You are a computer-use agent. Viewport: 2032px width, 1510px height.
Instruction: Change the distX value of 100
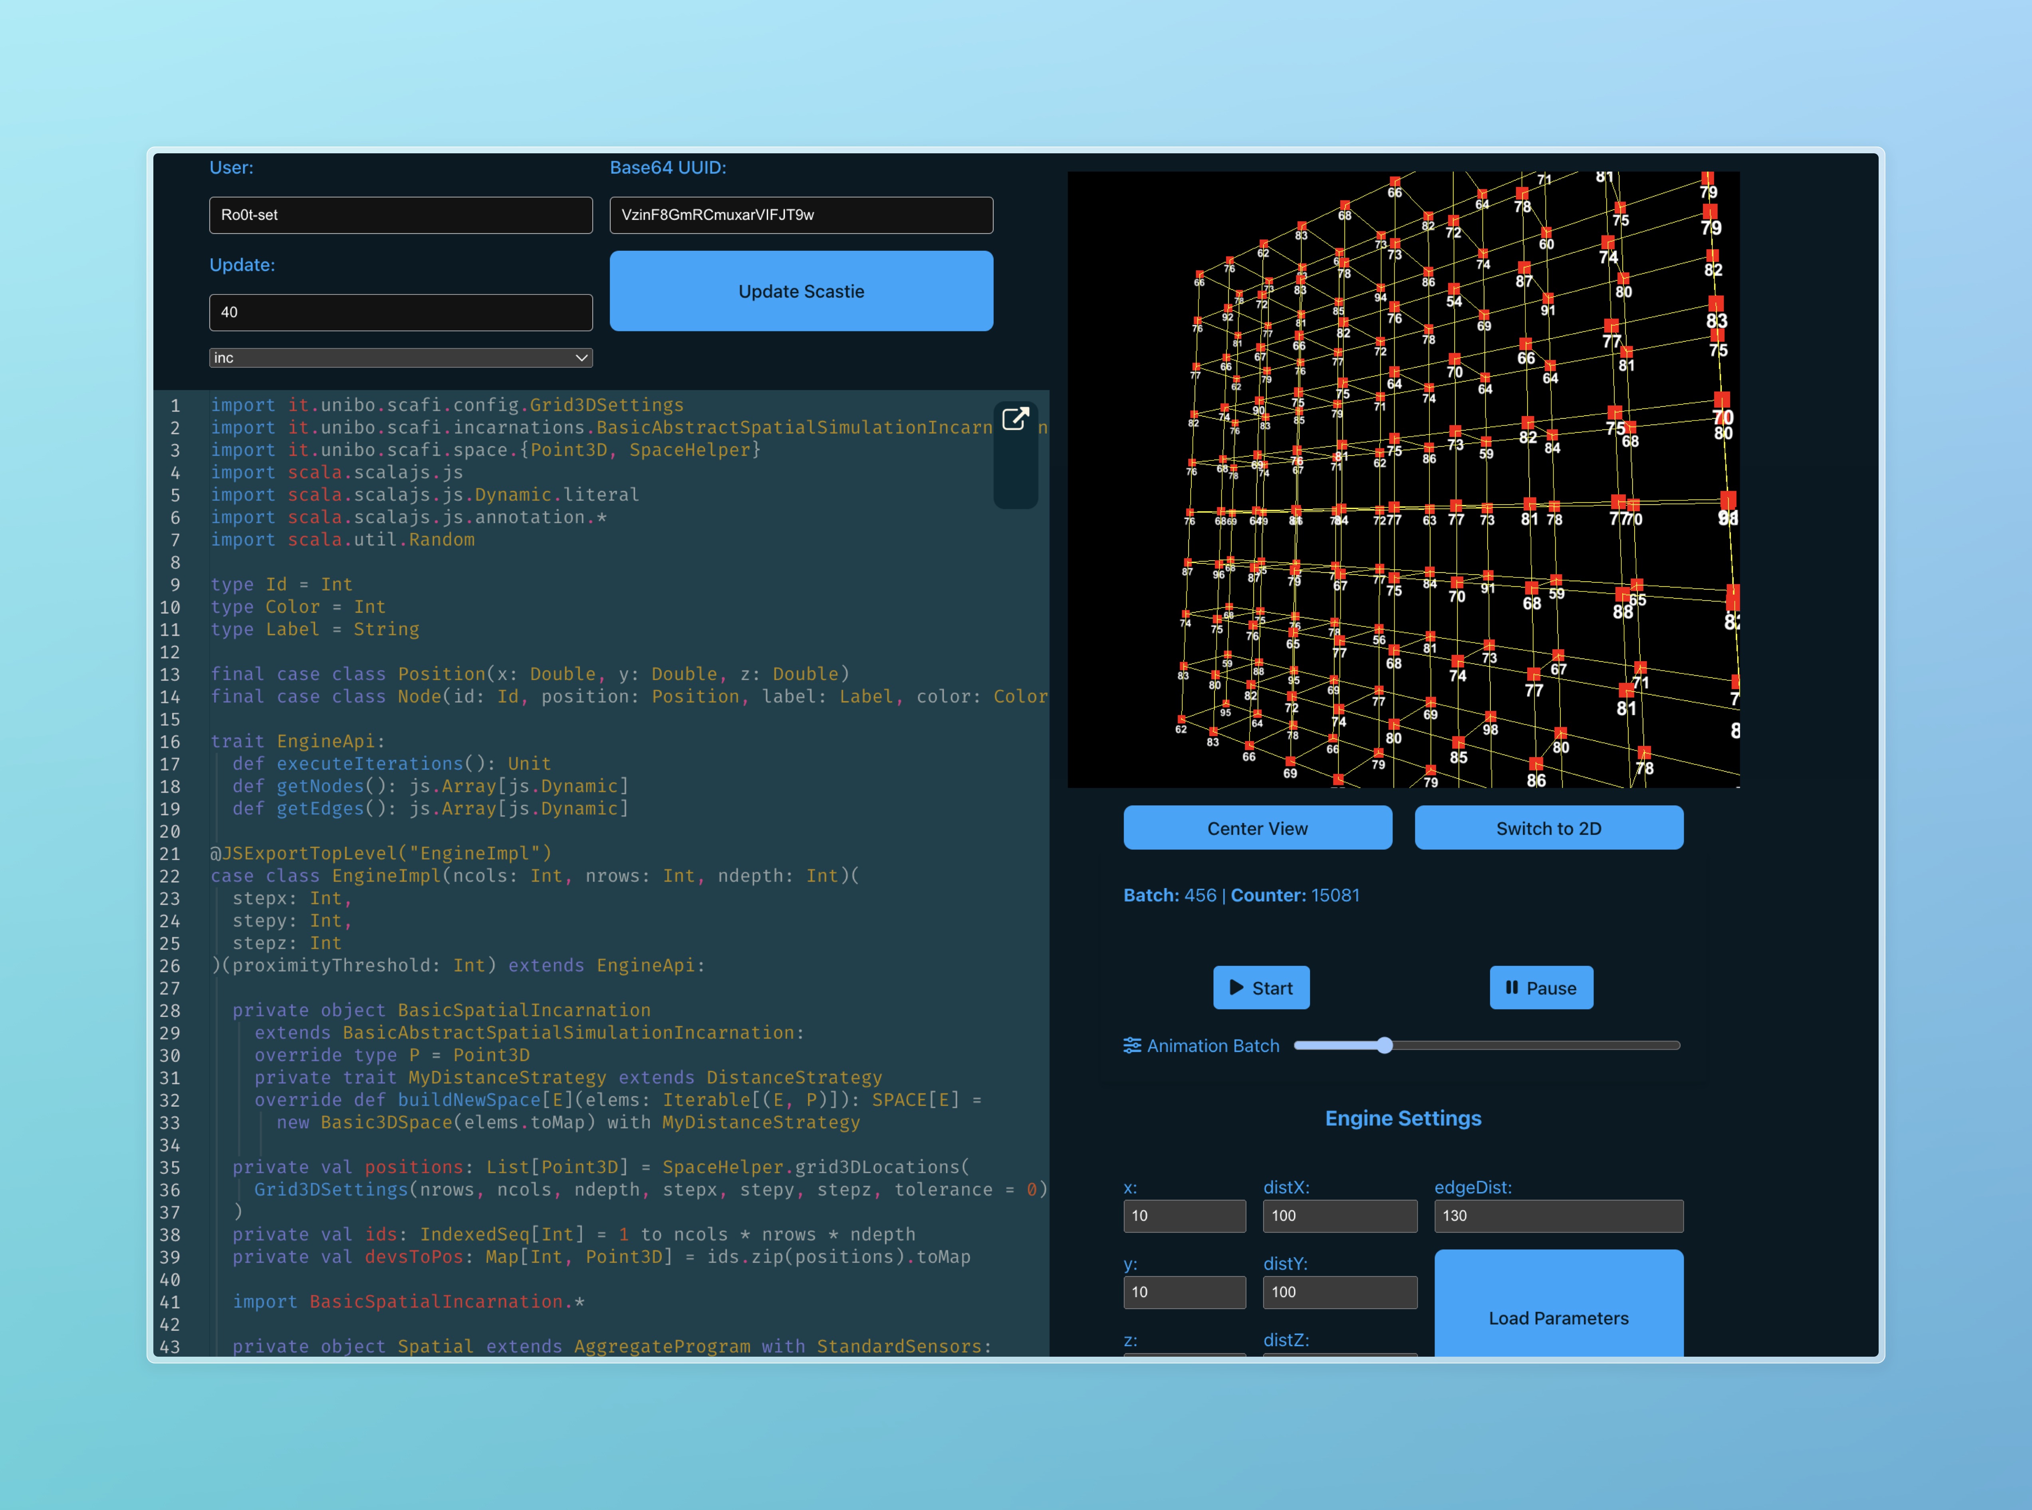(x=1339, y=1216)
